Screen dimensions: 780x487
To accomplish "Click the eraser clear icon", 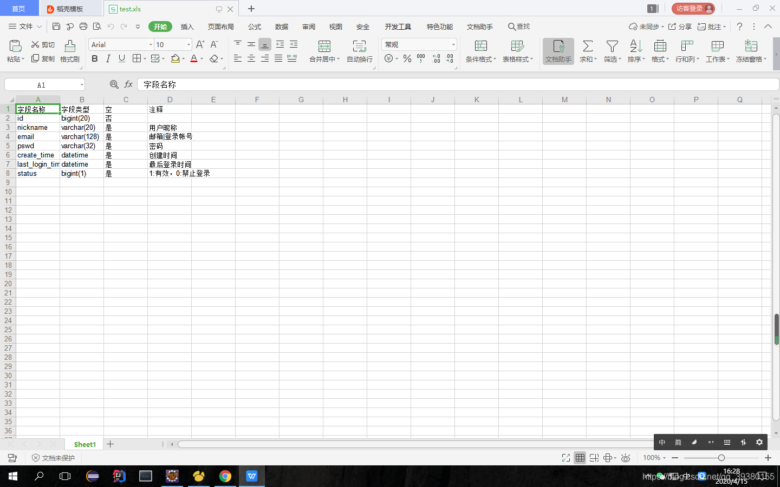I will pyautogui.click(x=214, y=58).
